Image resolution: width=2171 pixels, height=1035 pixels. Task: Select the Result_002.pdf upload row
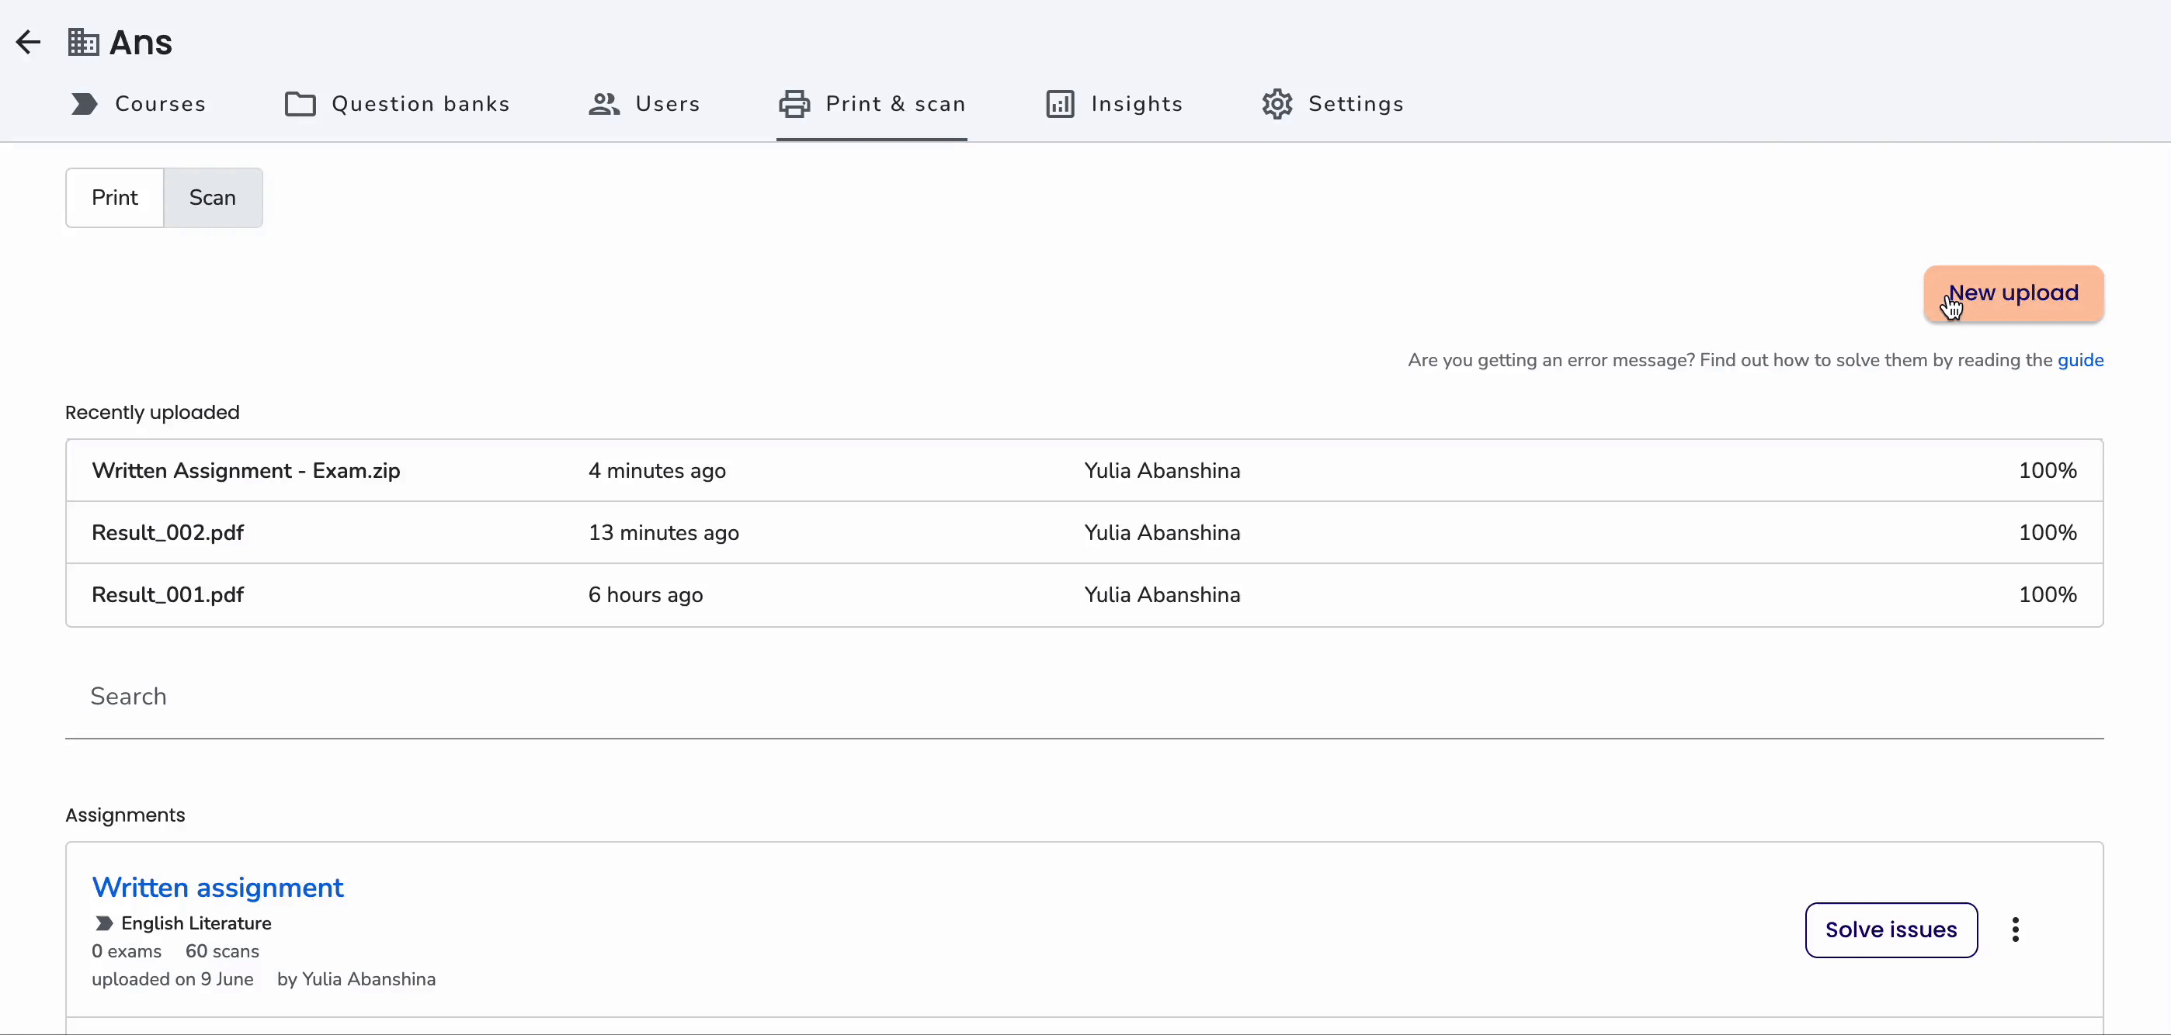[1084, 532]
